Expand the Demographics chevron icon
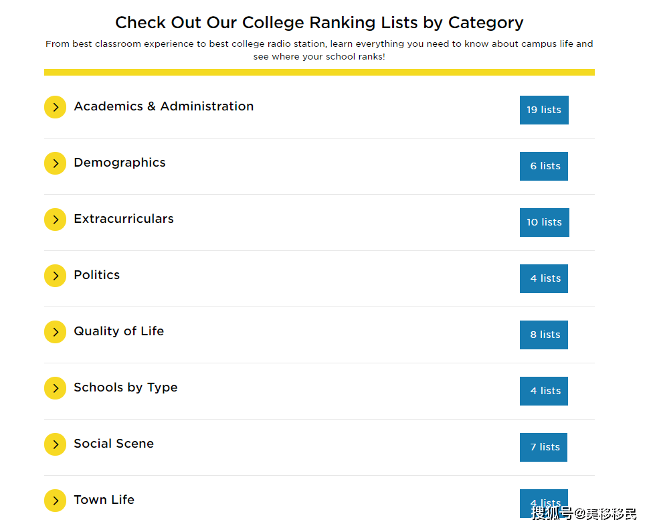 click(x=56, y=163)
